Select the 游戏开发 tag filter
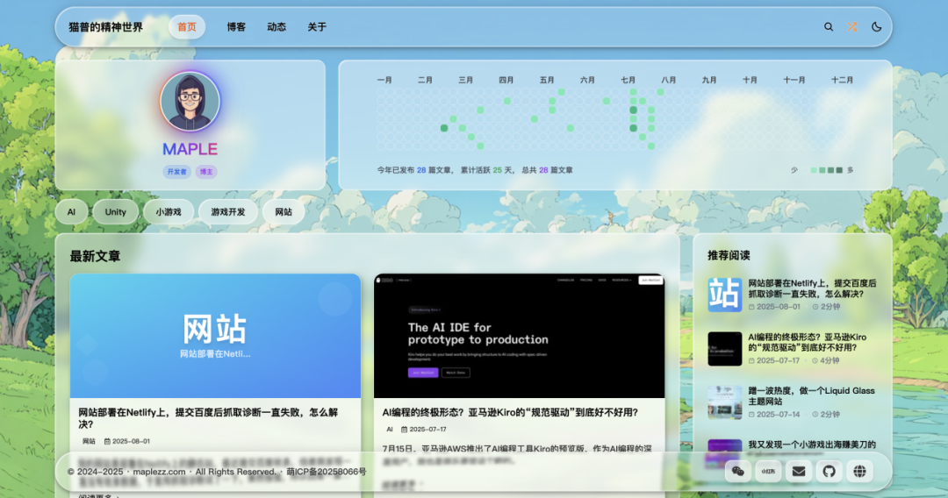The image size is (948, 498). [x=228, y=212]
